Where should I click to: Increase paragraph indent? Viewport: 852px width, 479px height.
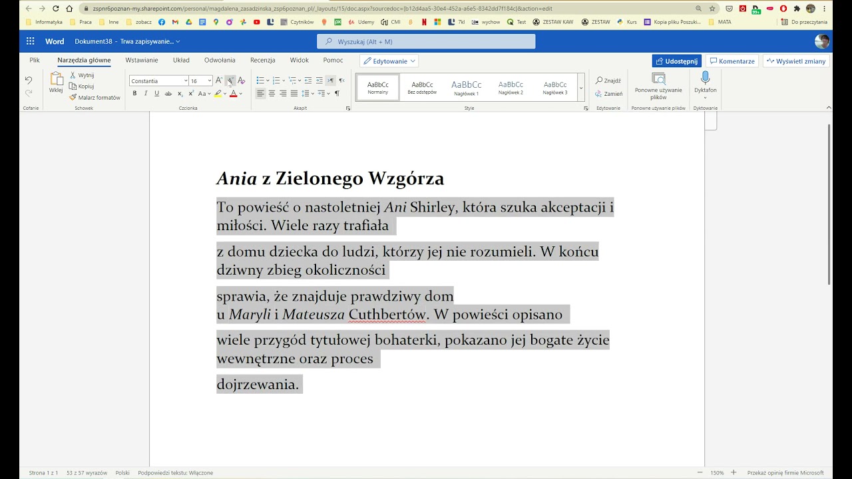pyautogui.click(x=319, y=80)
